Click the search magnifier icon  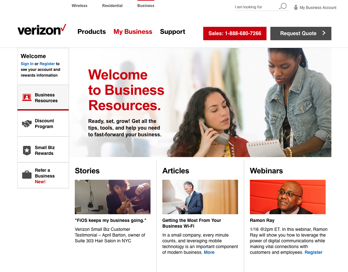pyautogui.click(x=283, y=6)
